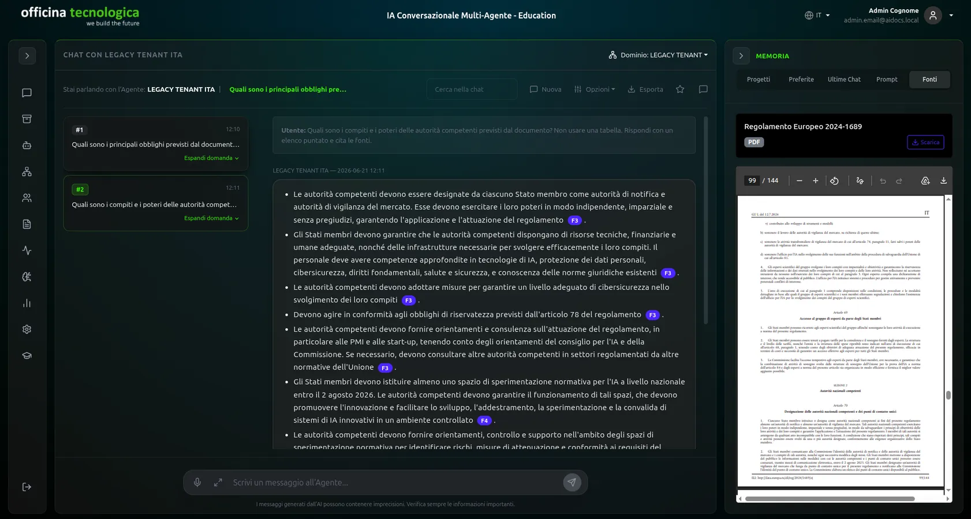The width and height of the screenshot is (971, 519).
Task: Click the download icon in PDF toolbar
Action: point(943,181)
